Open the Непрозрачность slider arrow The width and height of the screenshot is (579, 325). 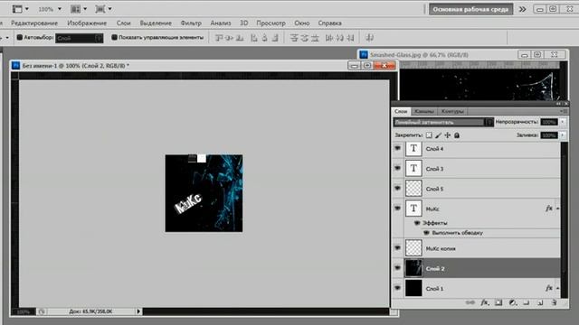563,122
